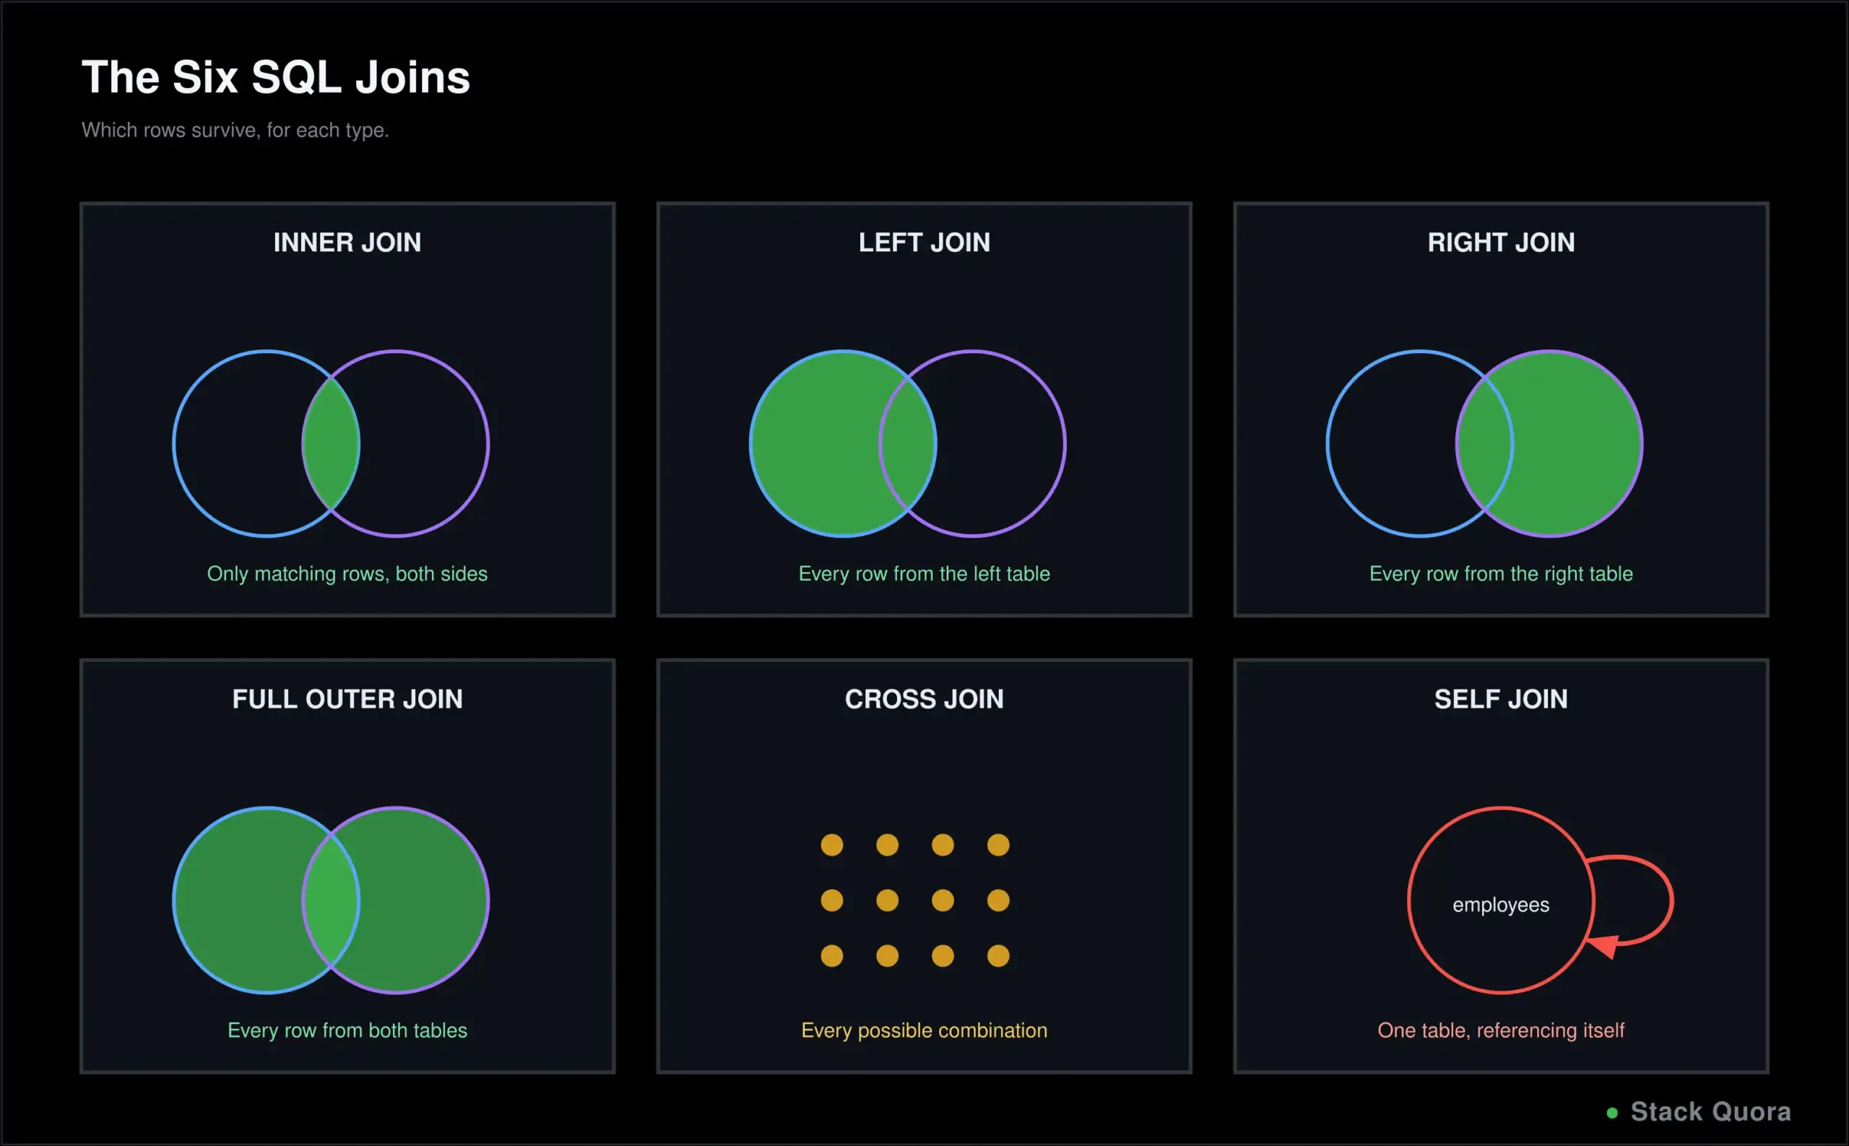Click the FULL OUTER JOIN Venn diagram
1849x1146 pixels.
[332, 900]
